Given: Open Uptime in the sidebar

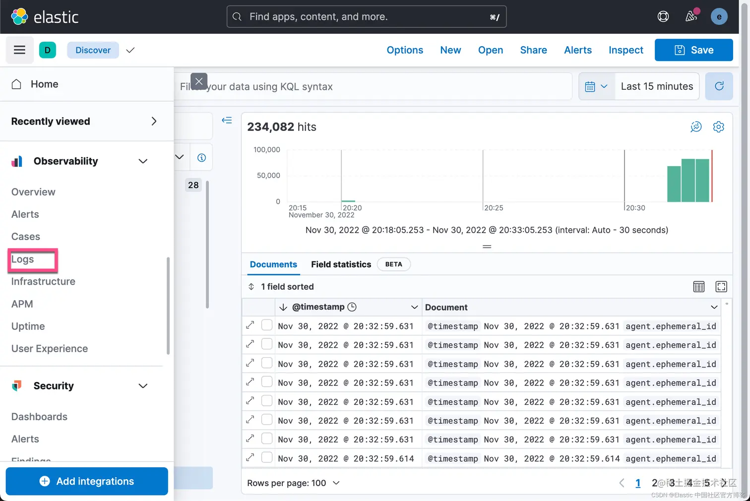Looking at the screenshot, I should (28, 326).
